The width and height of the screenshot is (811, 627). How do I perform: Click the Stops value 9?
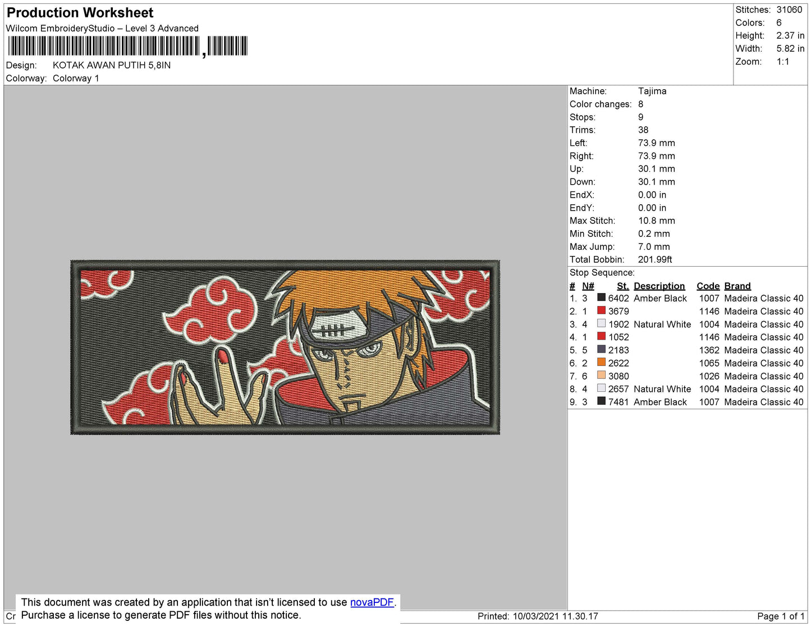(x=641, y=117)
